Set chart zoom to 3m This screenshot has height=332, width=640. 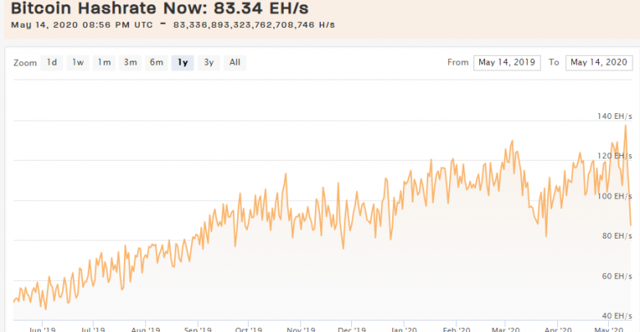pos(130,63)
